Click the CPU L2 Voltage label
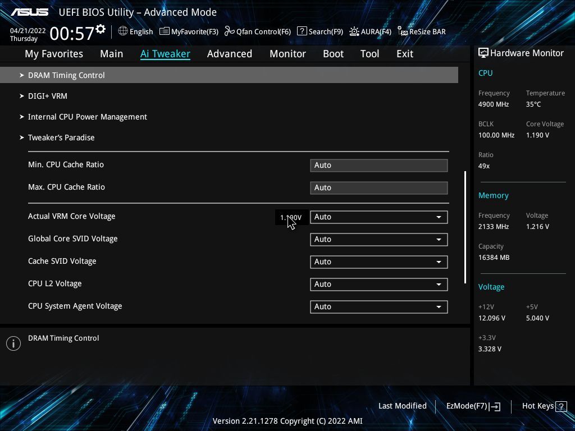The height and width of the screenshot is (431, 575). pyautogui.click(x=54, y=283)
